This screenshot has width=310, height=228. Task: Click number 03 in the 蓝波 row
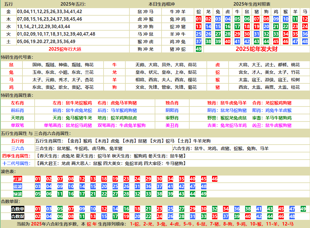point(38,186)
